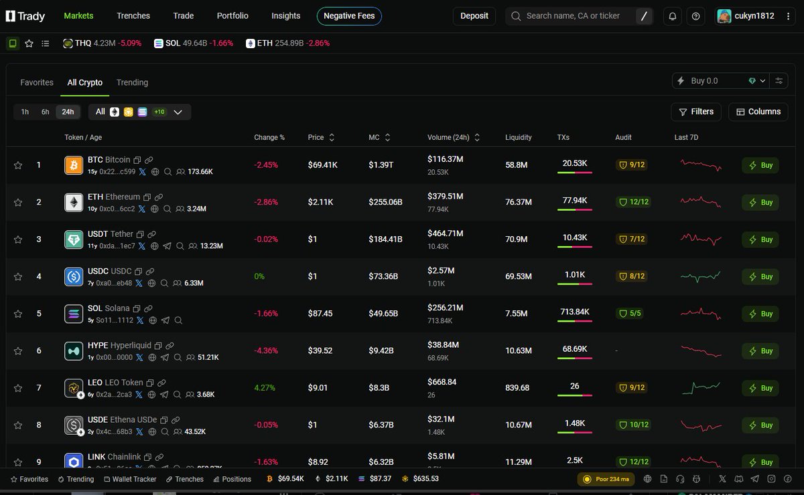Select the 24h timeframe
The width and height of the screenshot is (804, 495).
point(68,112)
